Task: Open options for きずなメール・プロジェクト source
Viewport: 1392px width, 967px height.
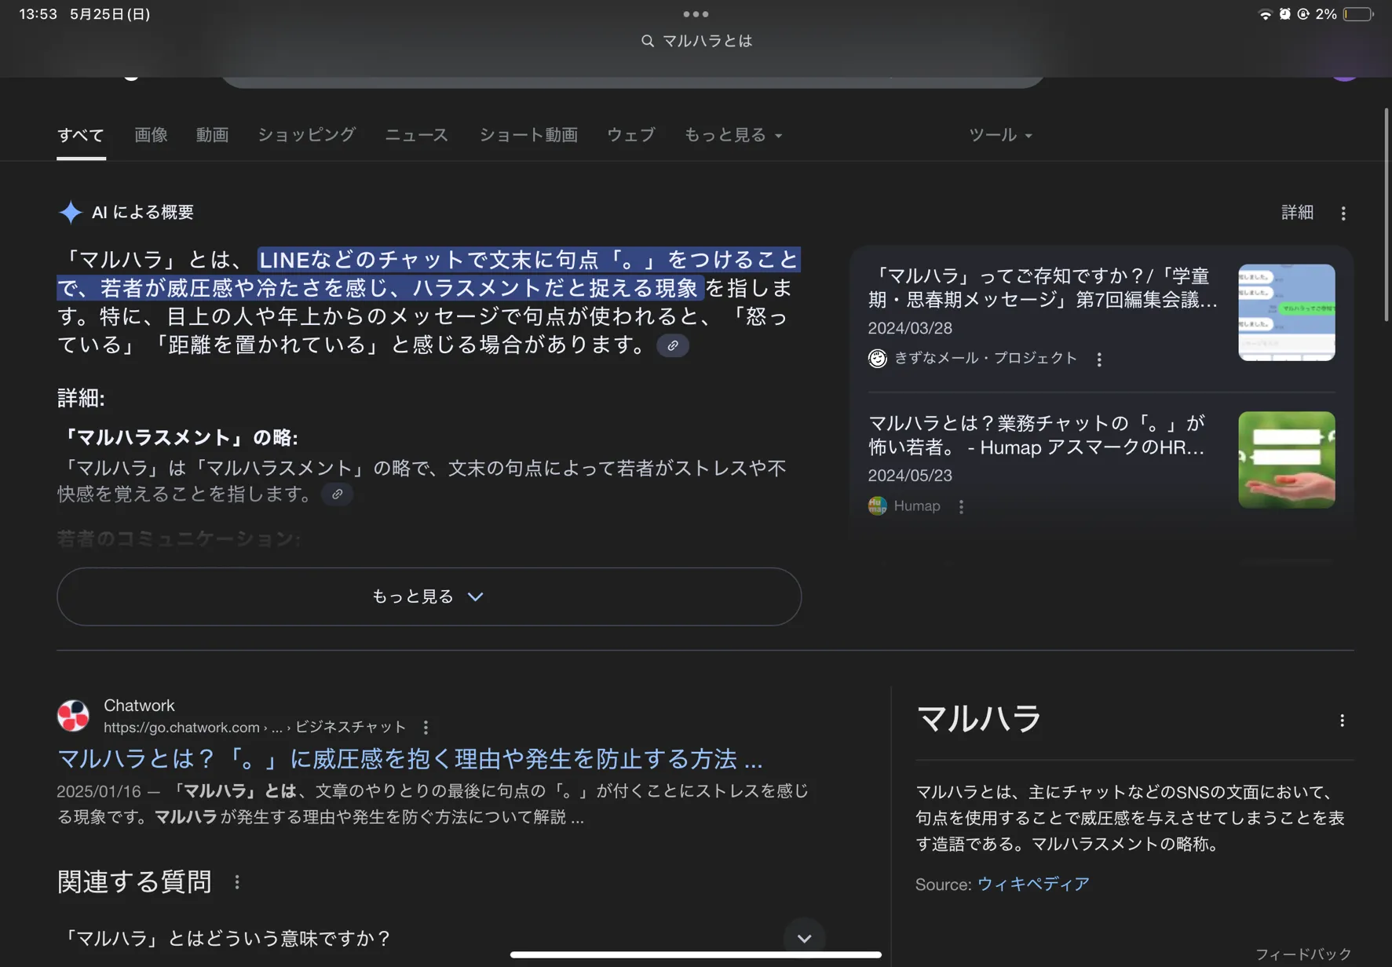Action: [1099, 359]
